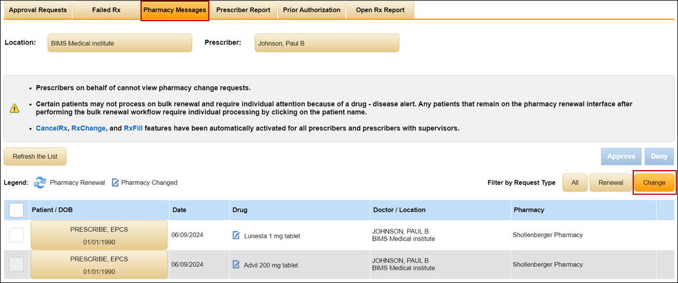Click the yellow warning alert icon

14,108
